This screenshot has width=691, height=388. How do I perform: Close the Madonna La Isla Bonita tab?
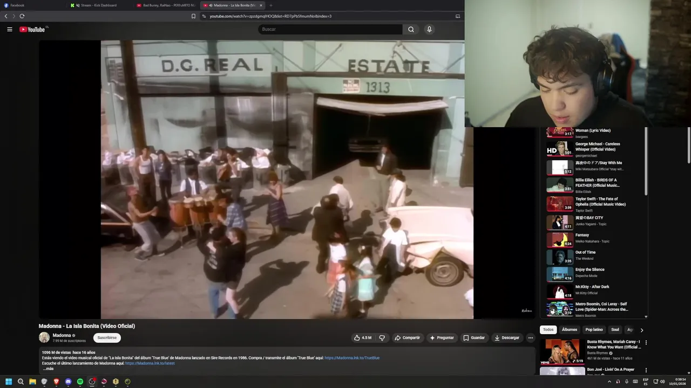[x=261, y=5]
